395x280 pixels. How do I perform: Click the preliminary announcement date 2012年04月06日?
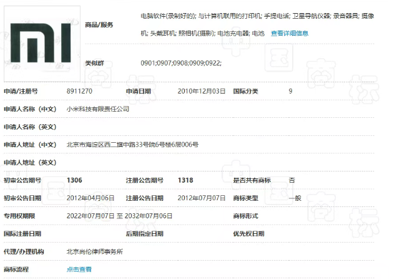(x=90, y=198)
